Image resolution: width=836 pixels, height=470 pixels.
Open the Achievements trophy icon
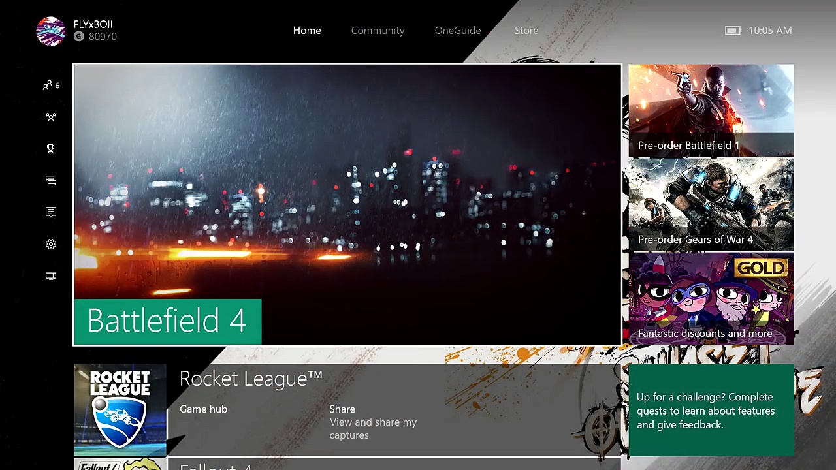pos(51,149)
